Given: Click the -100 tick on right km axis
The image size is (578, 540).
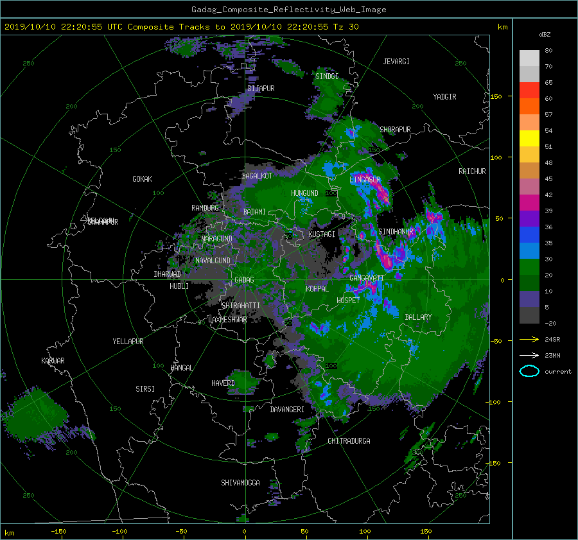Looking at the screenshot, I should [495, 402].
